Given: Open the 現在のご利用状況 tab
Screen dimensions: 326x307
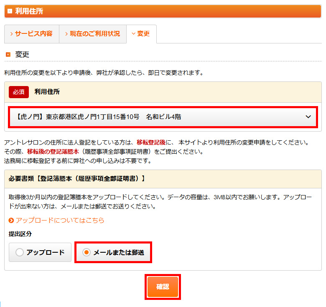Looking at the screenshot, I should (93, 34).
